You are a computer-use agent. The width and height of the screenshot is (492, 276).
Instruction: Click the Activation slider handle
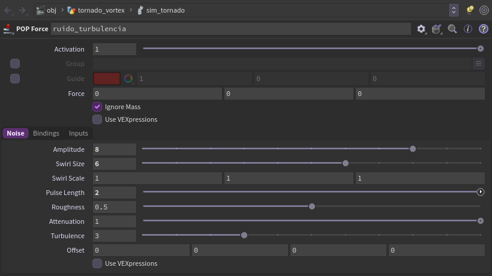click(x=481, y=49)
